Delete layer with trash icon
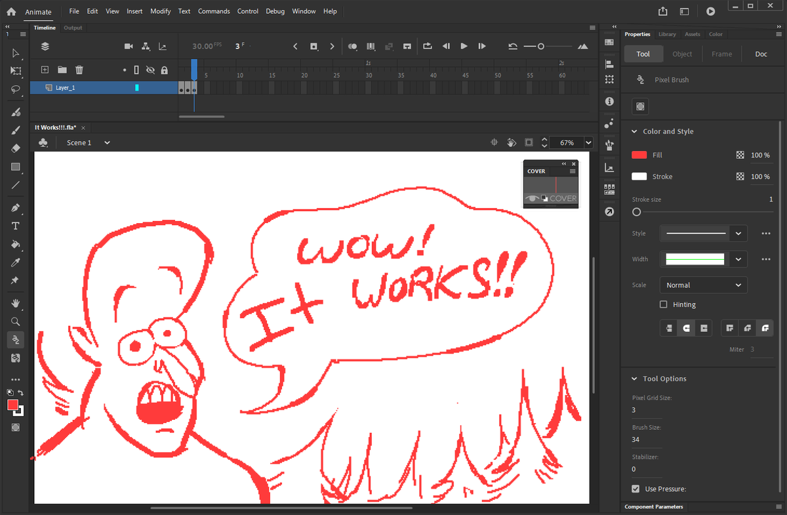The height and width of the screenshot is (515, 787). pyautogui.click(x=79, y=70)
